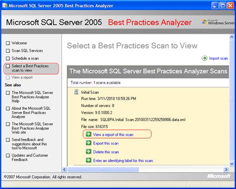
Task: Click the green arrow icon beside Import scan
Action: [x=204, y=58]
